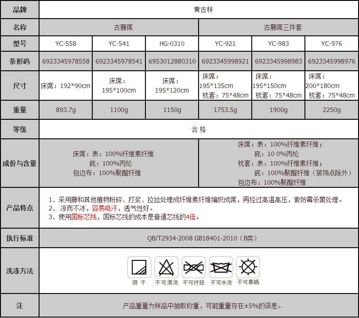Select model number YC-976
The width and height of the screenshot is (359, 318).
(x=332, y=44)
